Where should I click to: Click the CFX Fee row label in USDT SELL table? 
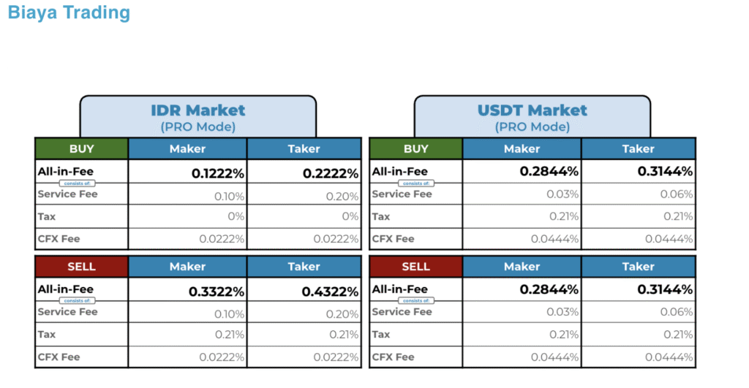pyautogui.click(x=393, y=357)
